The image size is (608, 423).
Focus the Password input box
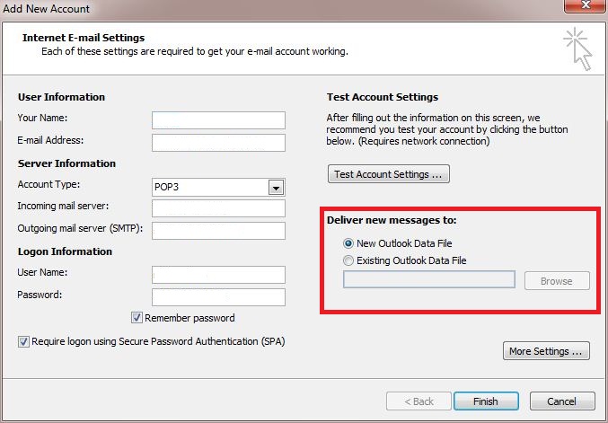(x=218, y=297)
